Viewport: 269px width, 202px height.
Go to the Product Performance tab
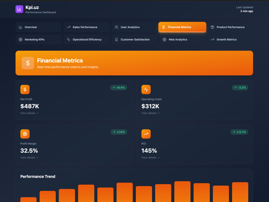coord(230,27)
